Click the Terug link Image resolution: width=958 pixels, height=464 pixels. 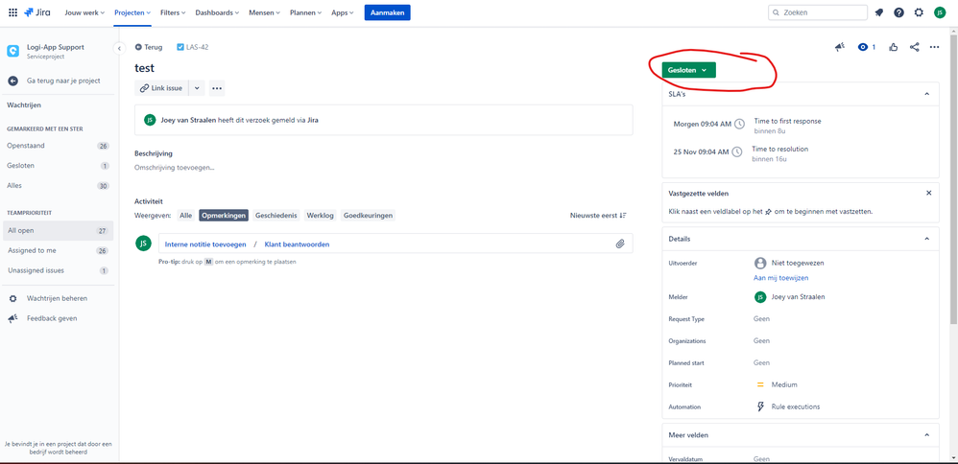(x=149, y=47)
